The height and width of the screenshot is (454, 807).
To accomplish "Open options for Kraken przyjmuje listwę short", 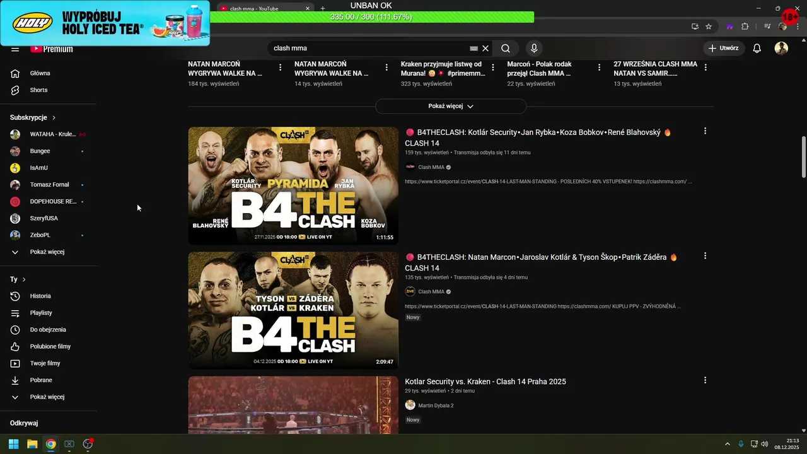I will (493, 67).
